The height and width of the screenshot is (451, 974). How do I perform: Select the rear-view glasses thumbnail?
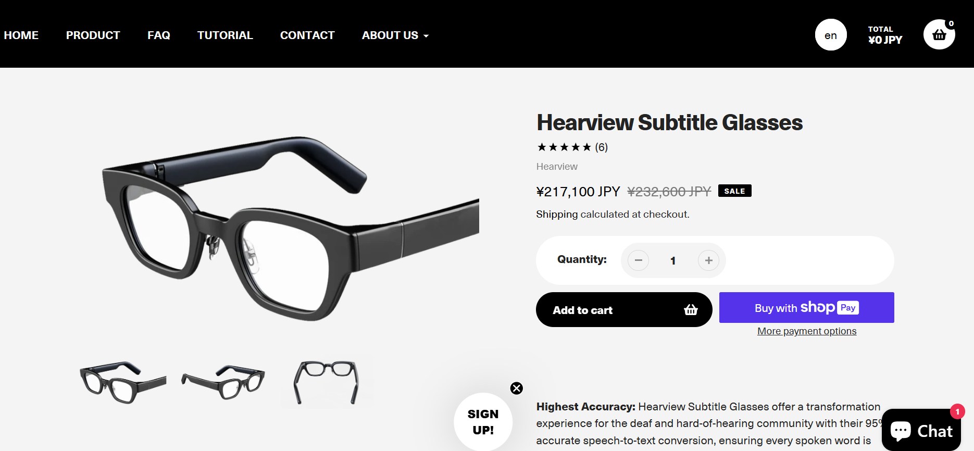coord(327,382)
